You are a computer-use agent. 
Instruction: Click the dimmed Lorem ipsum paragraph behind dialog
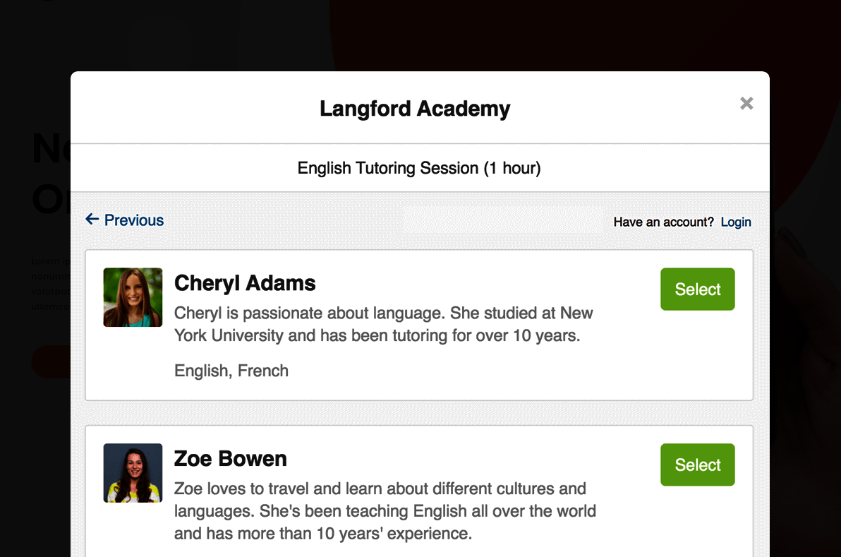[50, 284]
